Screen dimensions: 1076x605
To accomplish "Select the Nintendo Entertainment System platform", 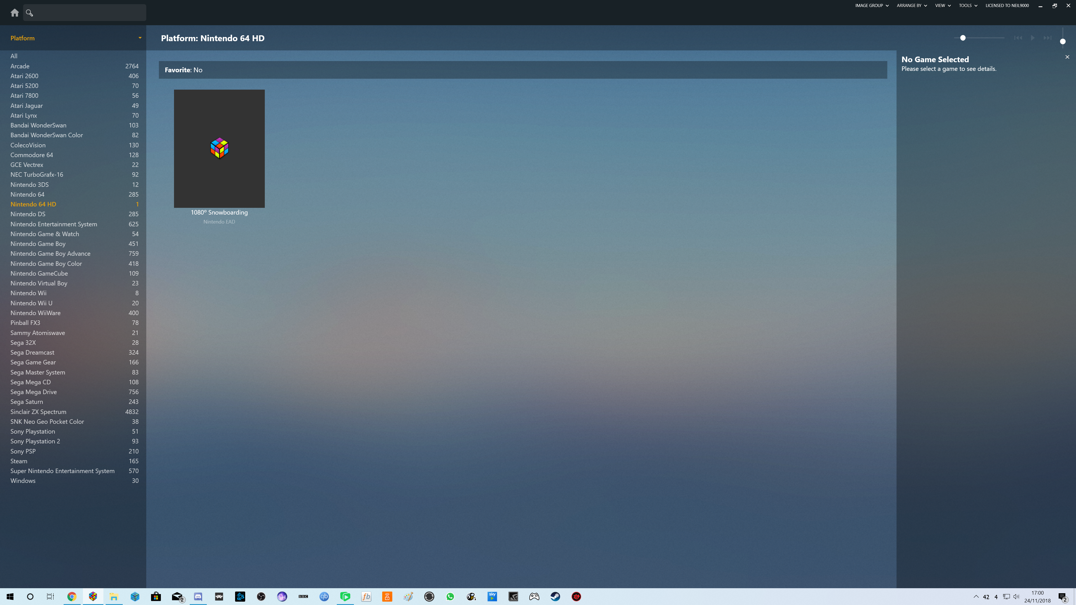I will tap(73, 224).
